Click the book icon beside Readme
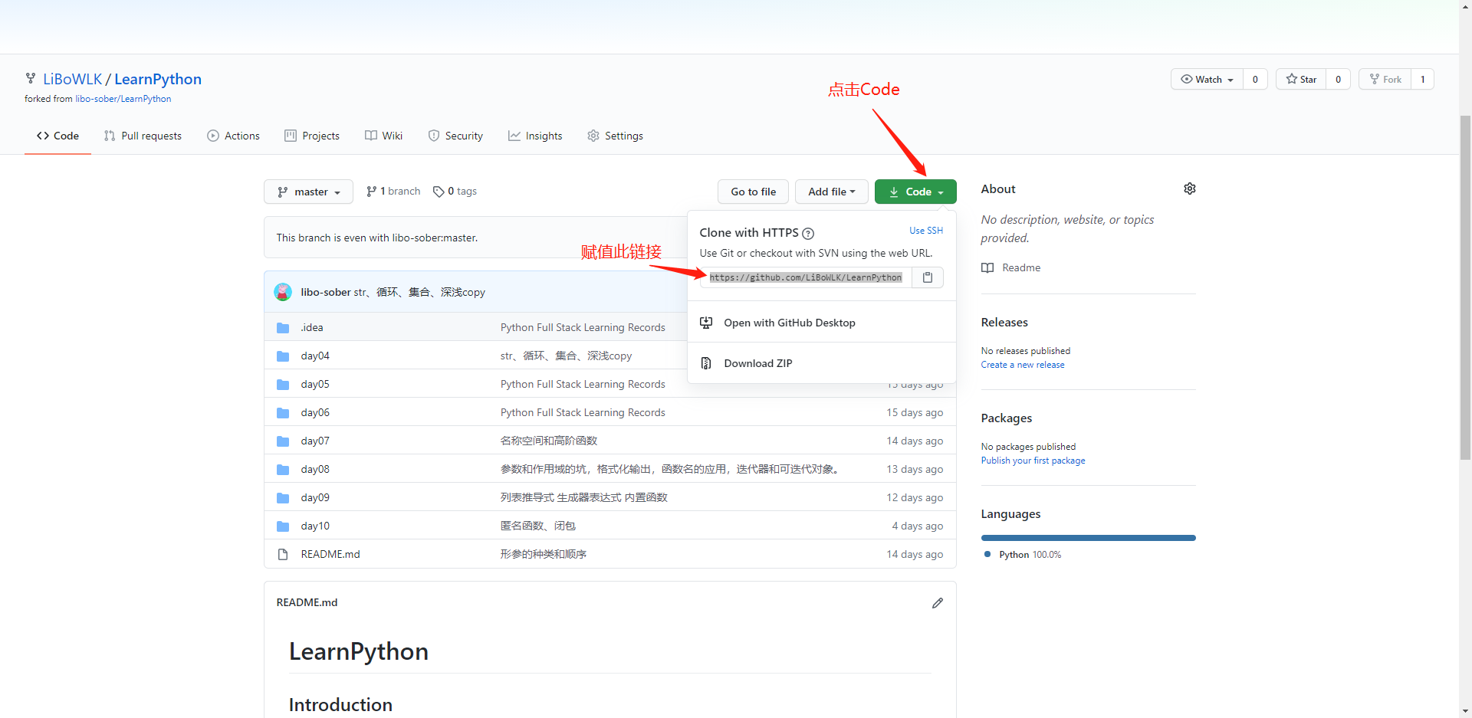 point(987,267)
